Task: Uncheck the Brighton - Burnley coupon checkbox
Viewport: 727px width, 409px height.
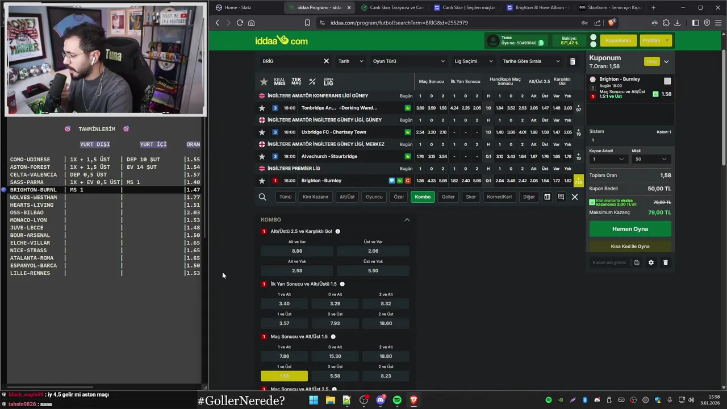Action: coord(667,81)
